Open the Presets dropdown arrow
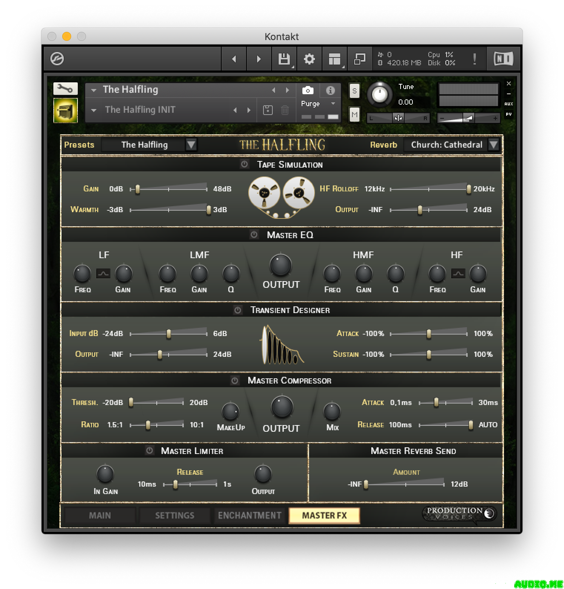This screenshot has width=564, height=589. coord(191,144)
